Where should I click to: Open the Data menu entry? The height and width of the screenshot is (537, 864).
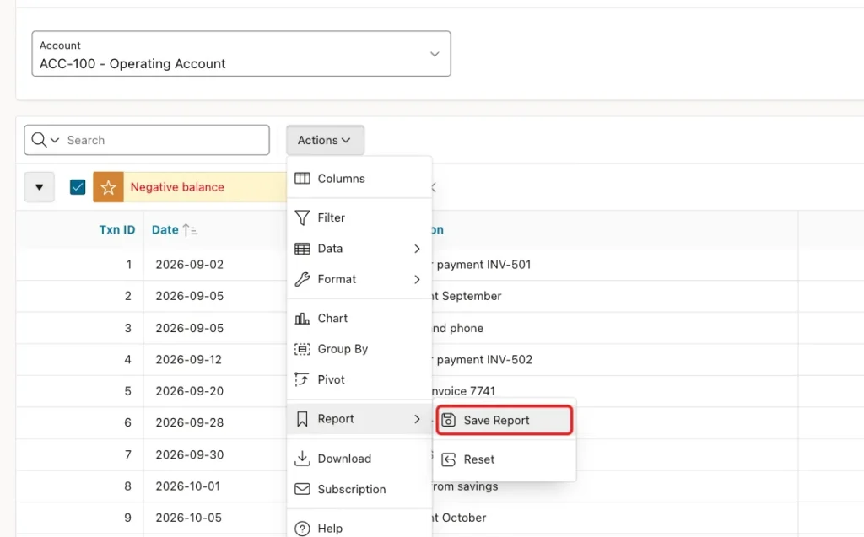tap(359, 249)
